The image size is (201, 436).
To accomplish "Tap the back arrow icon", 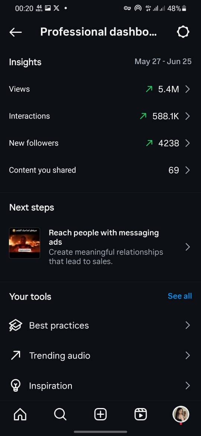I will pos(16,32).
